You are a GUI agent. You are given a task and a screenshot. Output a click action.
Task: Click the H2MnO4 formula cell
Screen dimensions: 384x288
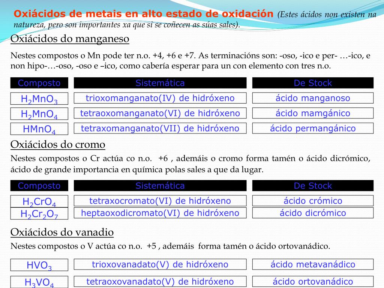(39, 114)
